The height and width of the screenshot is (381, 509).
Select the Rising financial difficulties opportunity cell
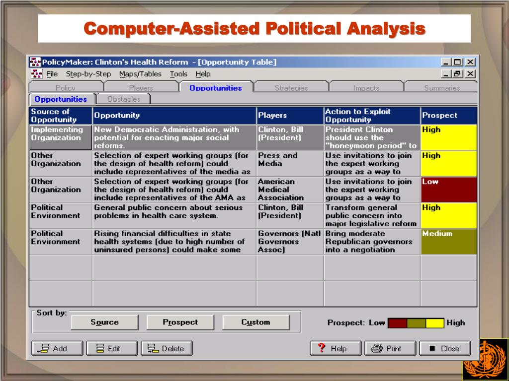(x=174, y=242)
